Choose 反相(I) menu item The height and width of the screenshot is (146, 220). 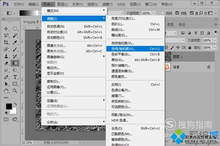tap(135, 85)
